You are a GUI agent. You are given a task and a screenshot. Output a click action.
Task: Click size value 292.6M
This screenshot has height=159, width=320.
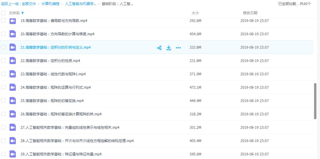(x=195, y=21)
